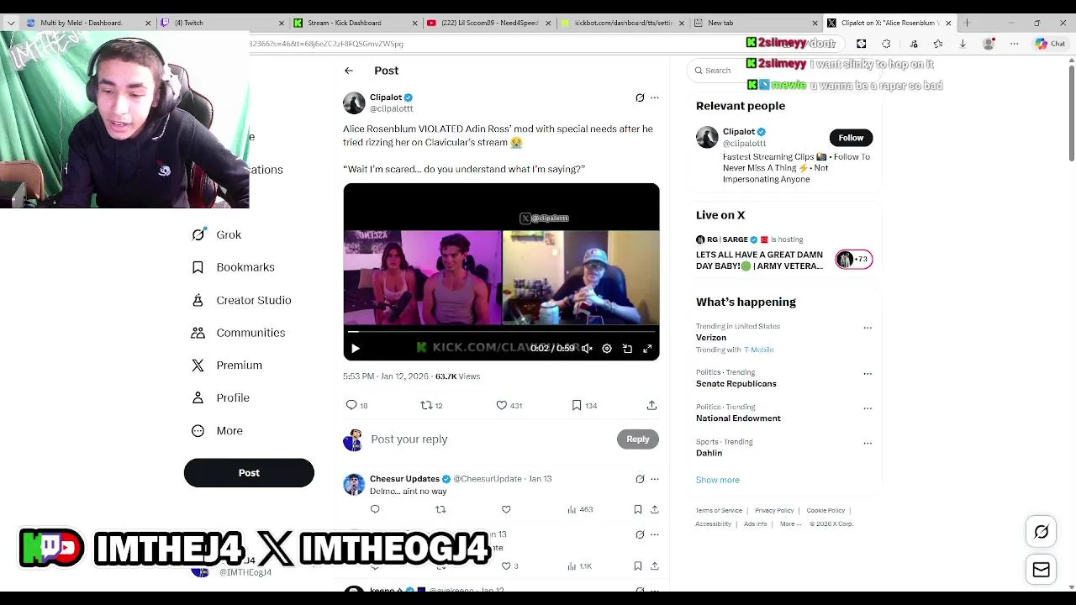Expand the More menu in sidebar

pyautogui.click(x=218, y=430)
